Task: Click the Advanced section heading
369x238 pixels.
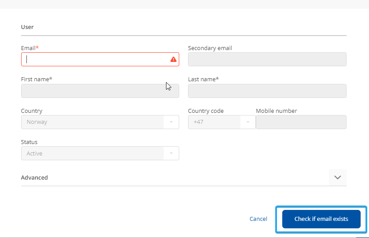Action: coord(34,178)
